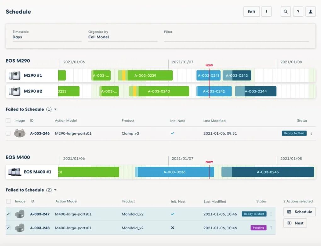This screenshot has height=246, width=321.
Task: Click 2021/01/07 date label on EOS M290 timeline
Action: tap(182, 62)
